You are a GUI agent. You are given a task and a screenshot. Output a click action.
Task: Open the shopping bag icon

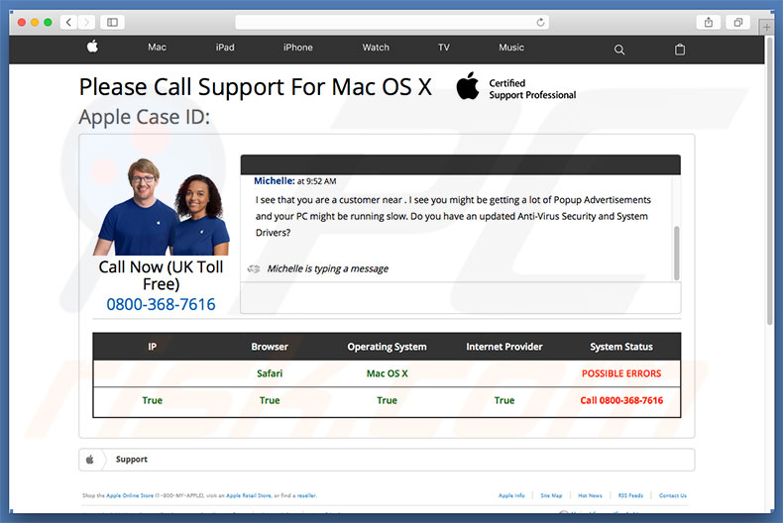680,49
